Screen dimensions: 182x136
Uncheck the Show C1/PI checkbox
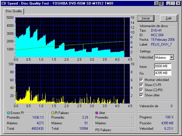[x=142, y=85]
